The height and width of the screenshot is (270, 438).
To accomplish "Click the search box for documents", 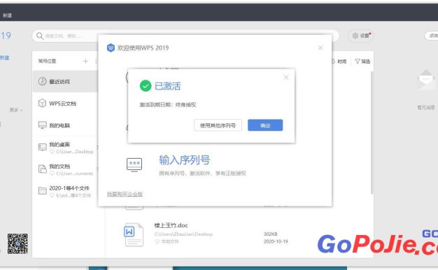I will pos(185,36).
